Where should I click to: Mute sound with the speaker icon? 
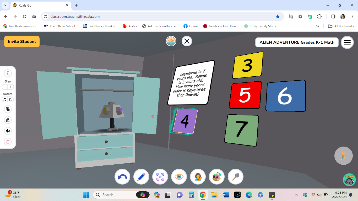pyautogui.click(x=8, y=131)
